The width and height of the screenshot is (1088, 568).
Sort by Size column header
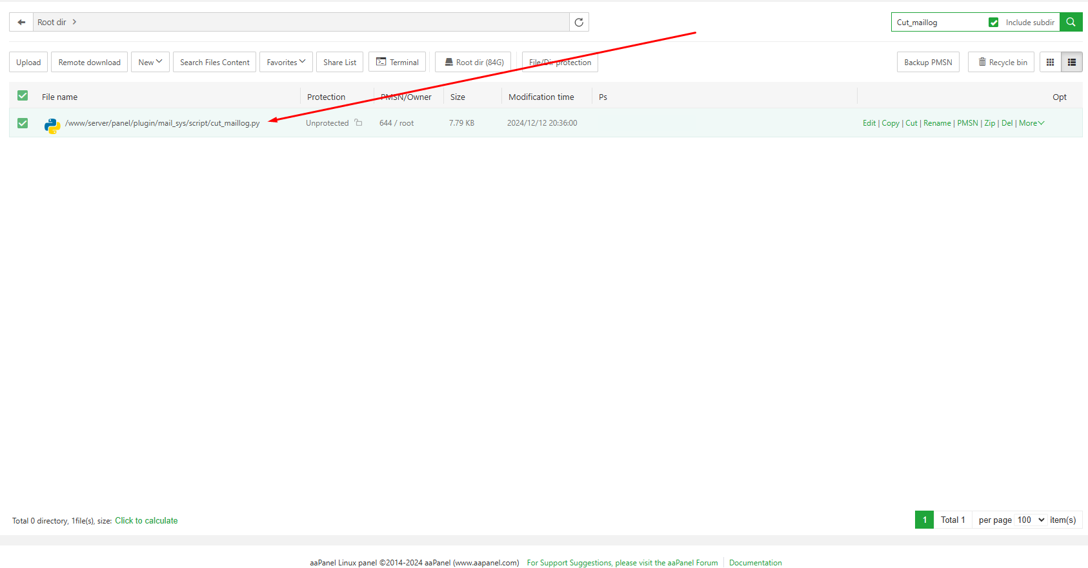458,97
